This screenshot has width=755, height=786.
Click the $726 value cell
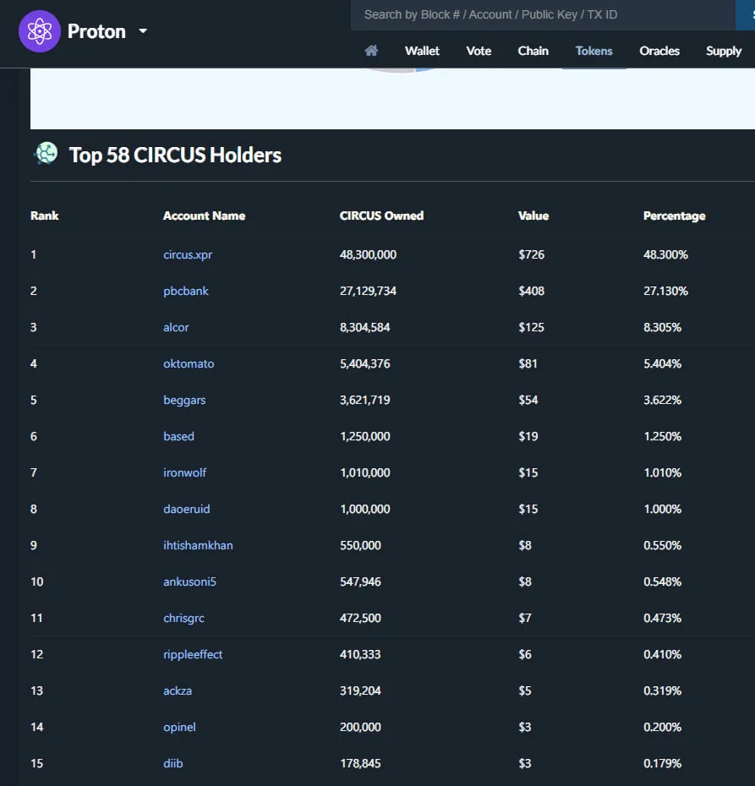[x=532, y=254]
